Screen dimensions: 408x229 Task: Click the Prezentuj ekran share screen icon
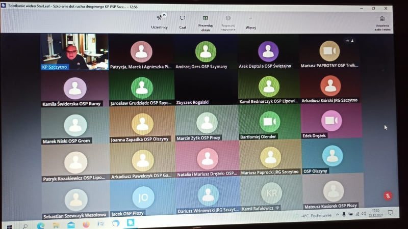(x=205, y=20)
